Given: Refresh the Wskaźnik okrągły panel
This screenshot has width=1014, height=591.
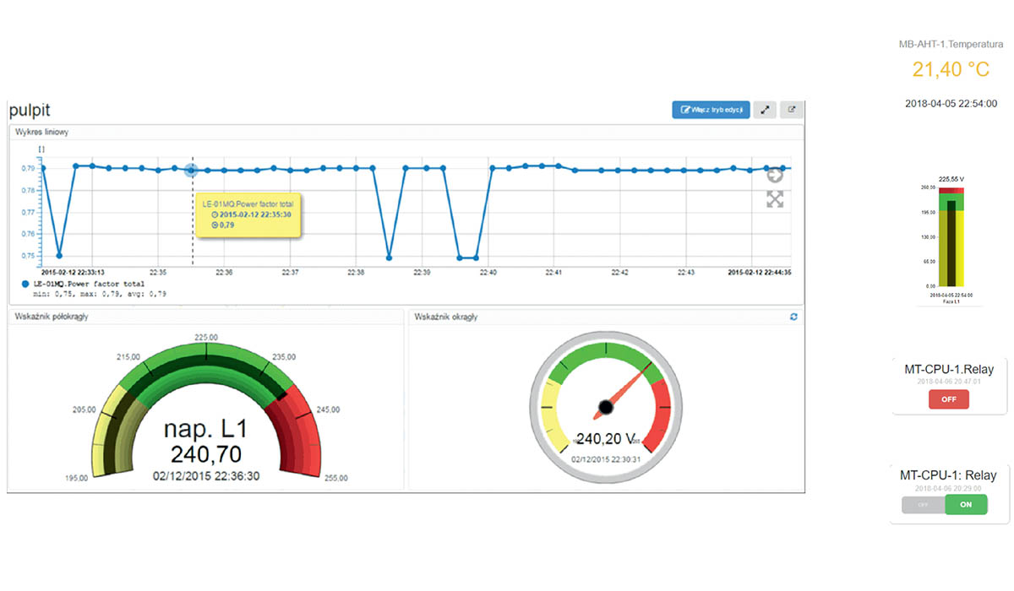Looking at the screenshot, I should pyautogui.click(x=793, y=317).
